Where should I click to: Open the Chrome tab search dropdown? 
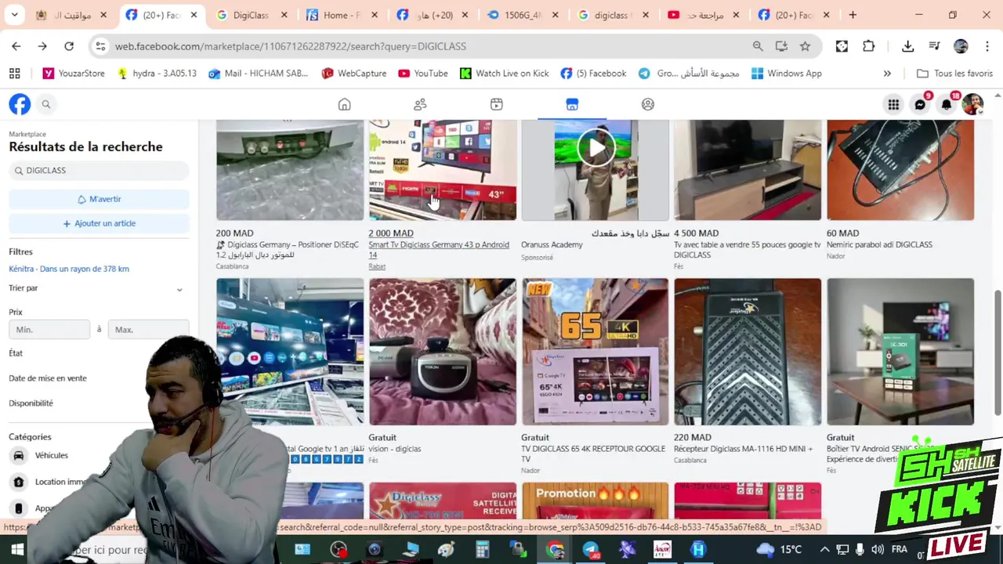point(14,15)
